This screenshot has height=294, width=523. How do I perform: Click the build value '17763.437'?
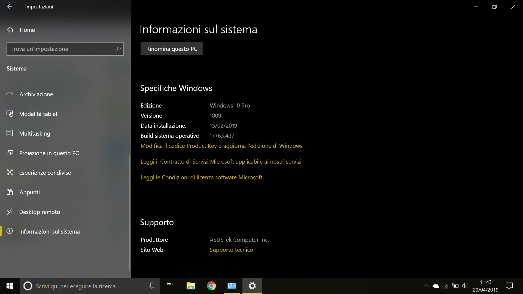[222, 136]
